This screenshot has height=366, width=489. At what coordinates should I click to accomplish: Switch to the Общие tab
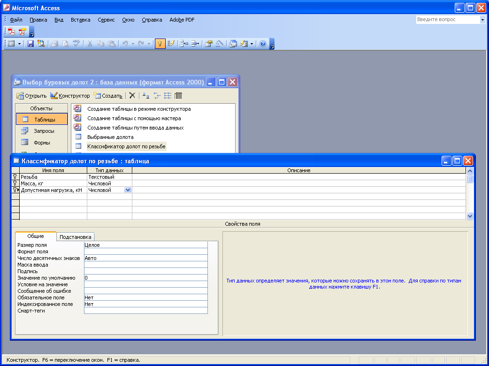36,236
